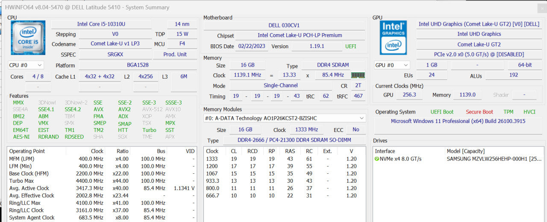Open the CPU #0 selector dropdown
Screen dimensions: 547x222
26,65
